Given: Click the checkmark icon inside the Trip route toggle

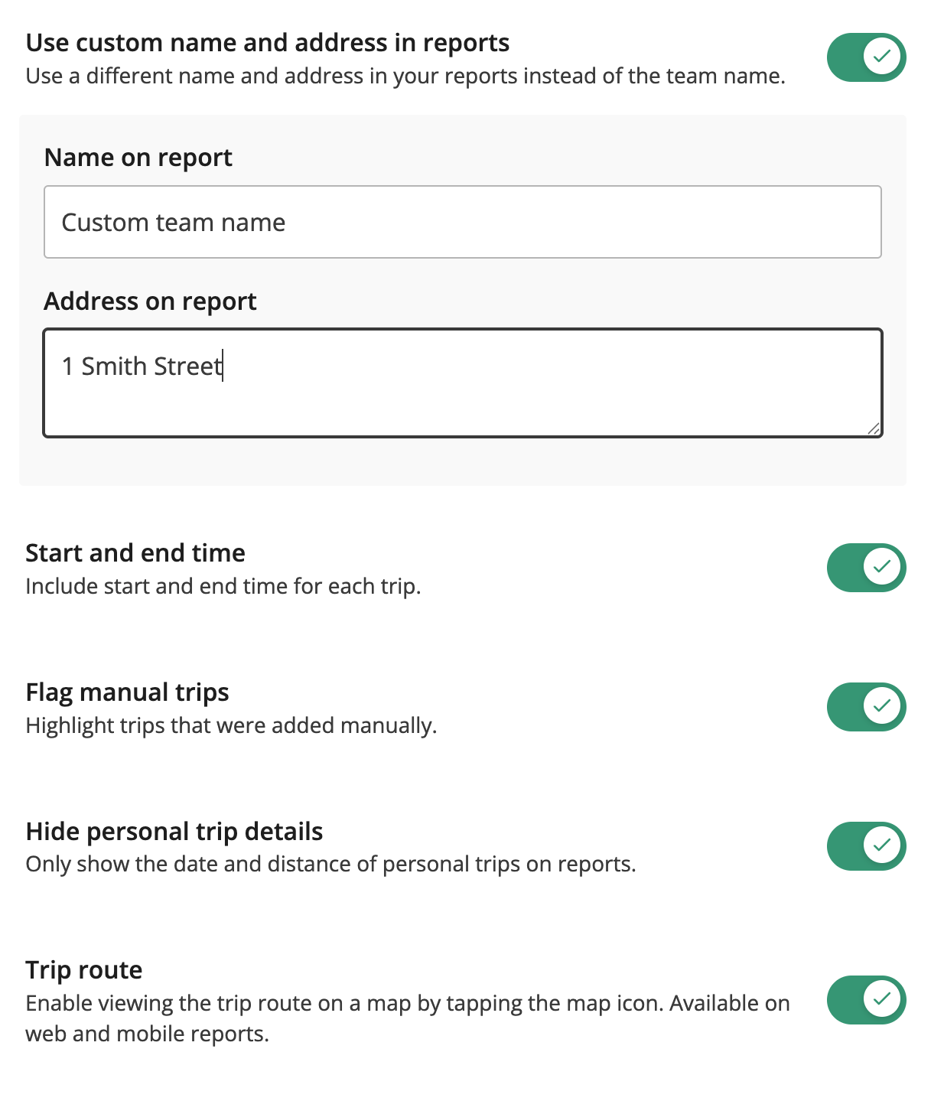Looking at the screenshot, I should pyautogui.click(x=882, y=1000).
